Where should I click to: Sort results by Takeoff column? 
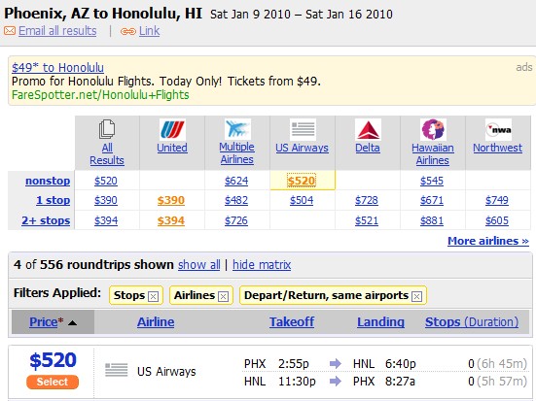tap(292, 321)
